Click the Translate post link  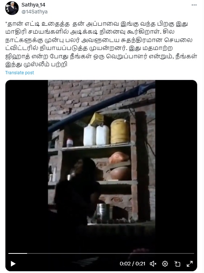point(20,73)
